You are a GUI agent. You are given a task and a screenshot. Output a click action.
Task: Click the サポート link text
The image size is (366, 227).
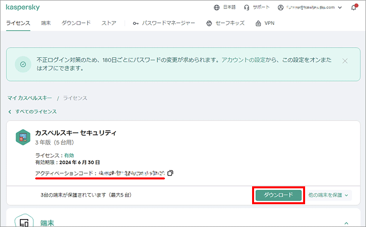point(261,7)
